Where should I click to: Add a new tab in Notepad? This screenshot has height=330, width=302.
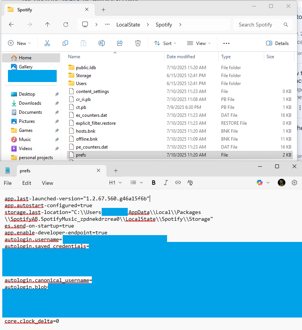pyautogui.click(x=116, y=171)
